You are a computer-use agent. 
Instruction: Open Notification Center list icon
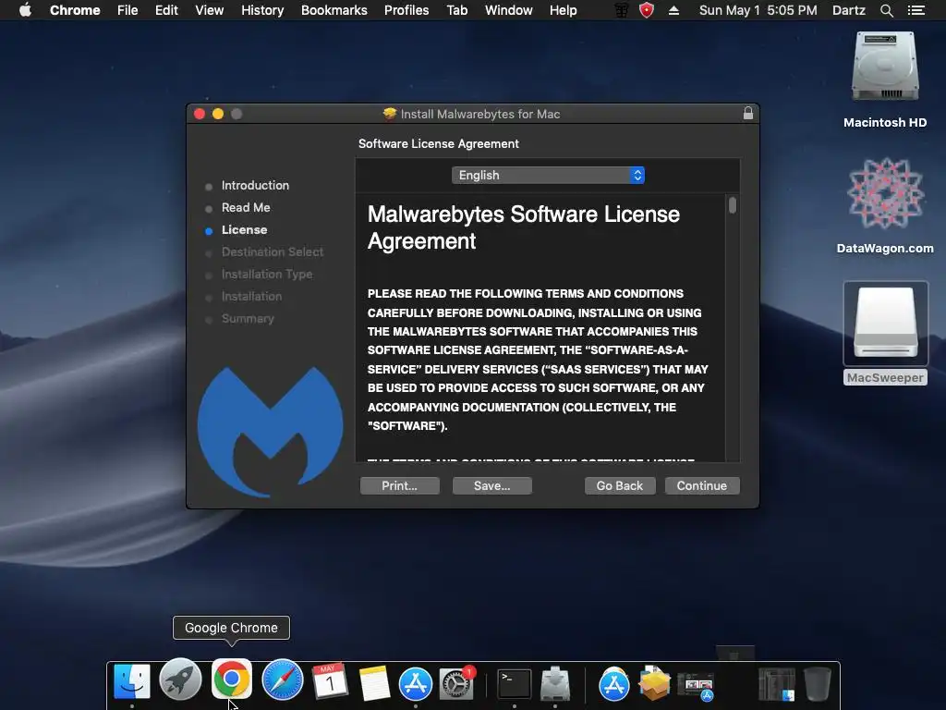pos(916,10)
